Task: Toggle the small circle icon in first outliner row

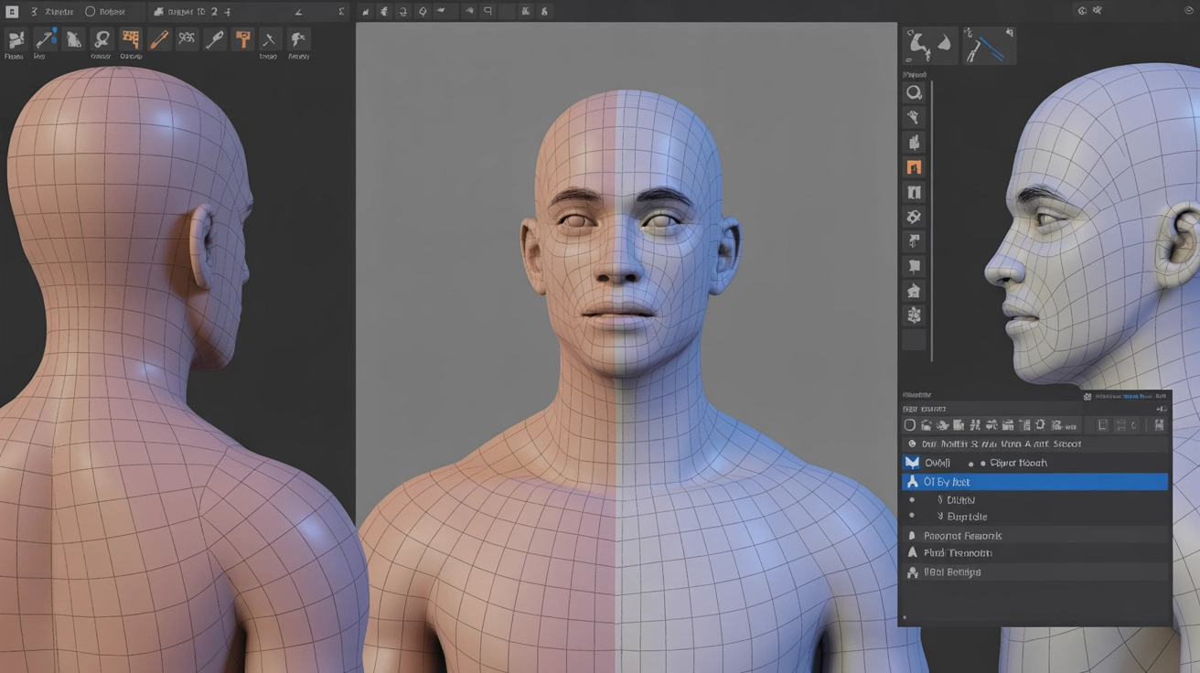Action: tap(912, 444)
